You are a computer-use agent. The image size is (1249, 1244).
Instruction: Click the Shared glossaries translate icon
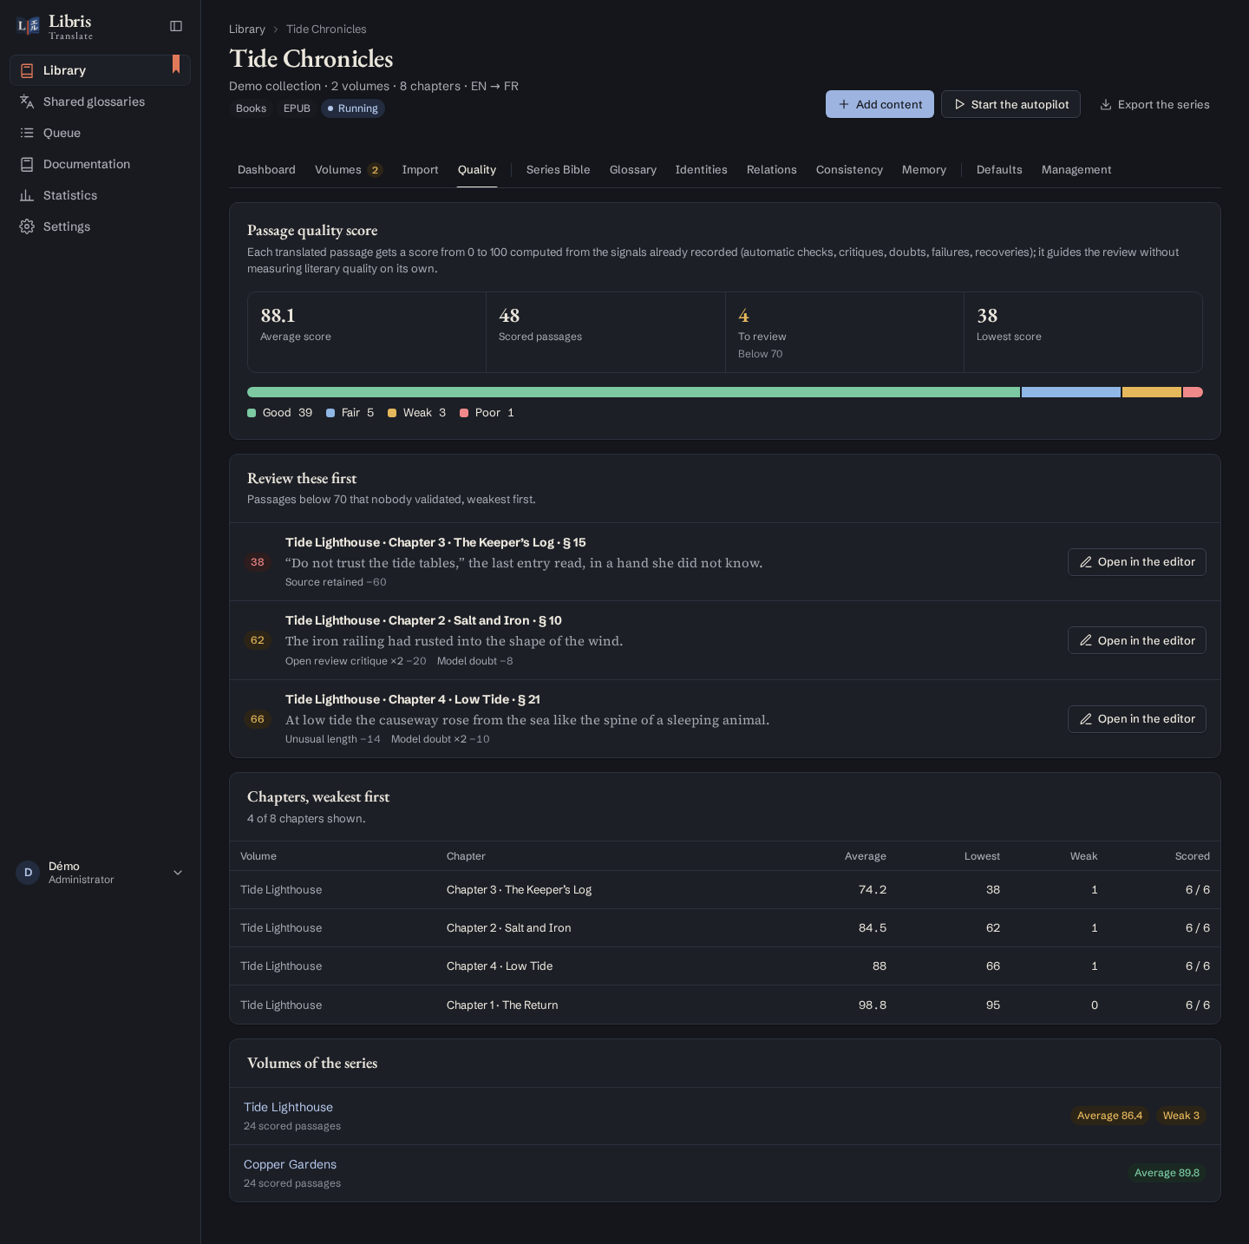point(27,101)
